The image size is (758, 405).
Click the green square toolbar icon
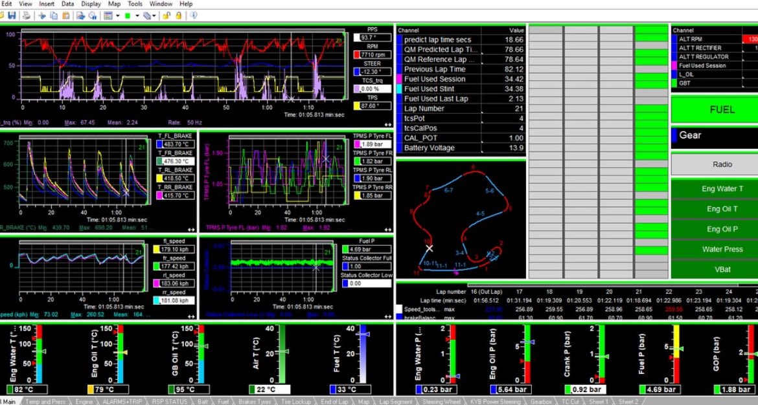click(x=128, y=16)
